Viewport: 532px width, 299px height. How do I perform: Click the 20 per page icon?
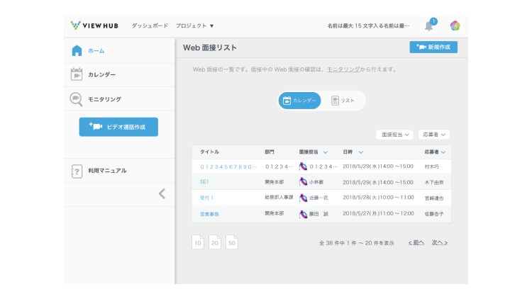(214, 242)
